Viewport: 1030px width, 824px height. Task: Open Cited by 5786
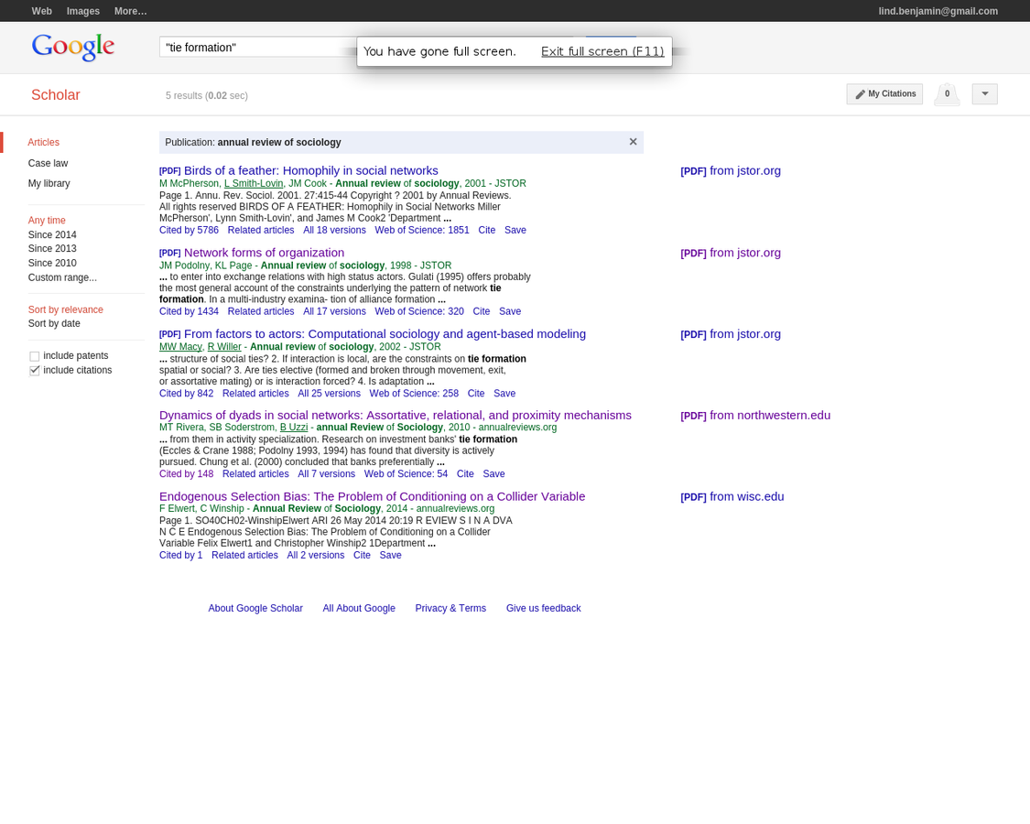[x=189, y=230]
